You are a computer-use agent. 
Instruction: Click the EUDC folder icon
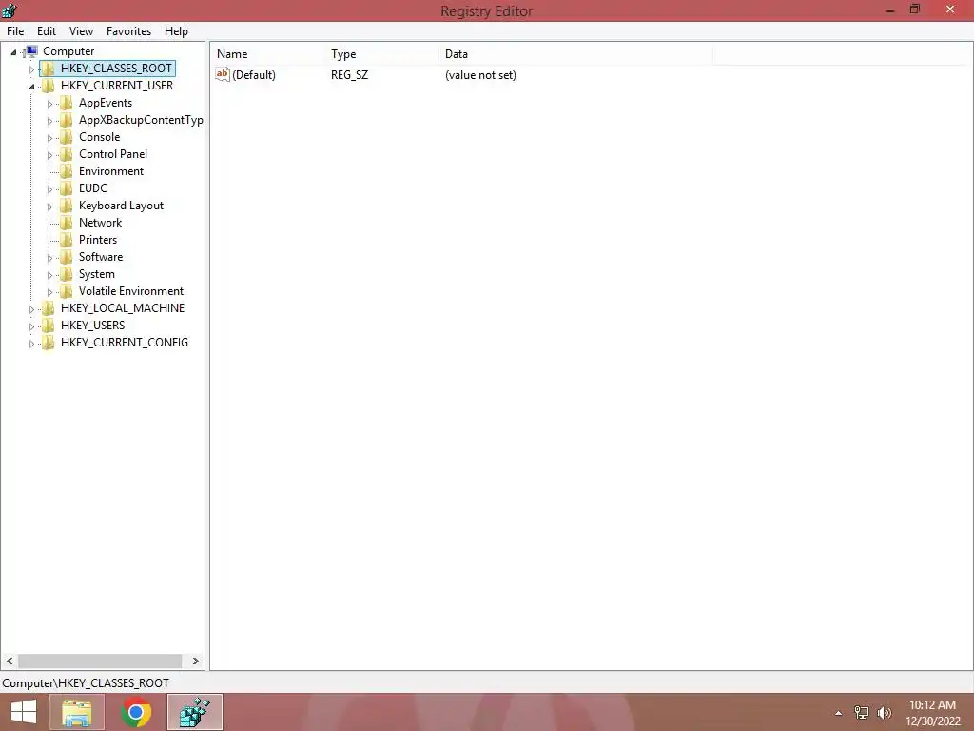[67, 188]
